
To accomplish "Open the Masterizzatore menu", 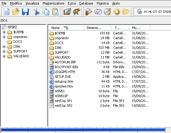I will [53, 4].
